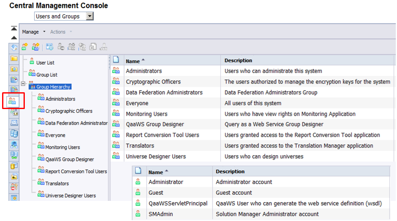Sort groups by the Name column header

(x=133, y=60)
